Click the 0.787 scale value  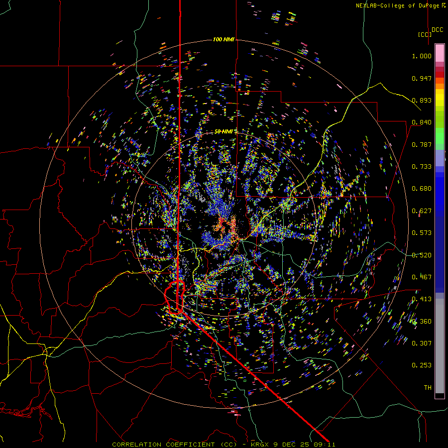pyautogui.click(x=422, y=144)
